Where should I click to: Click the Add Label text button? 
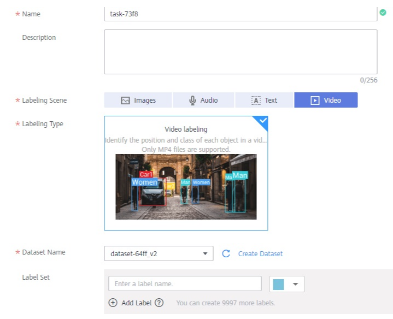pyautogui.click(x=137, y=303)
